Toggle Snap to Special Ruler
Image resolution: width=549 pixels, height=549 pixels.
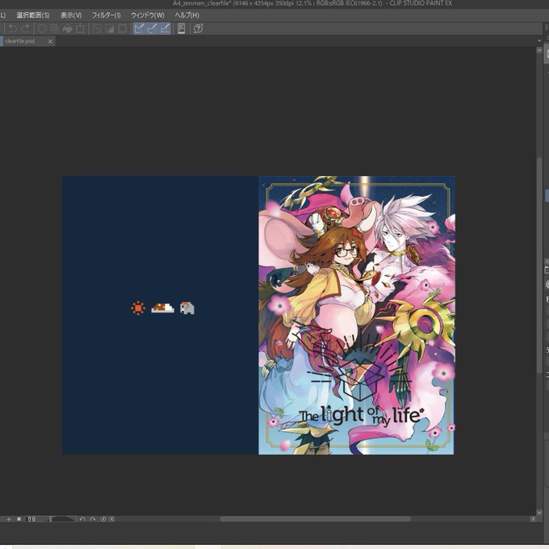[x=152, y=29]
